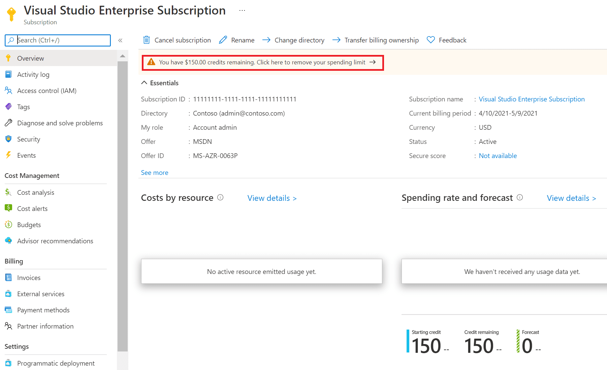Select the Activity log icon

8,74
